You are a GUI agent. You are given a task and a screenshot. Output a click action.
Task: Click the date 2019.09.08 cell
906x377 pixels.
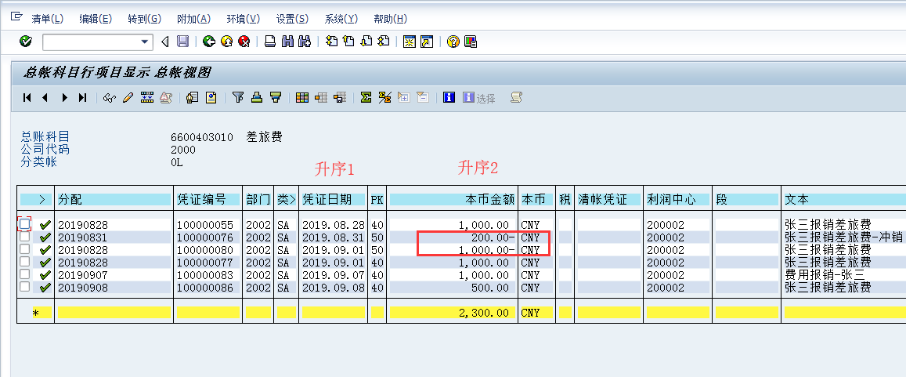pos(334,288)
